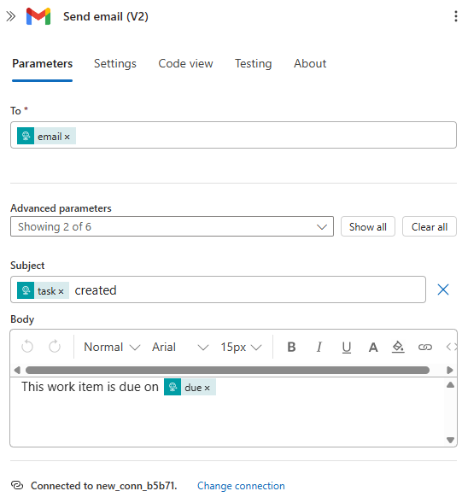Image resolution: width=462 pixels, height=497 pixels.
Task: Expand the Advanced parameters dropdown
Action: (x=172, y=226)
